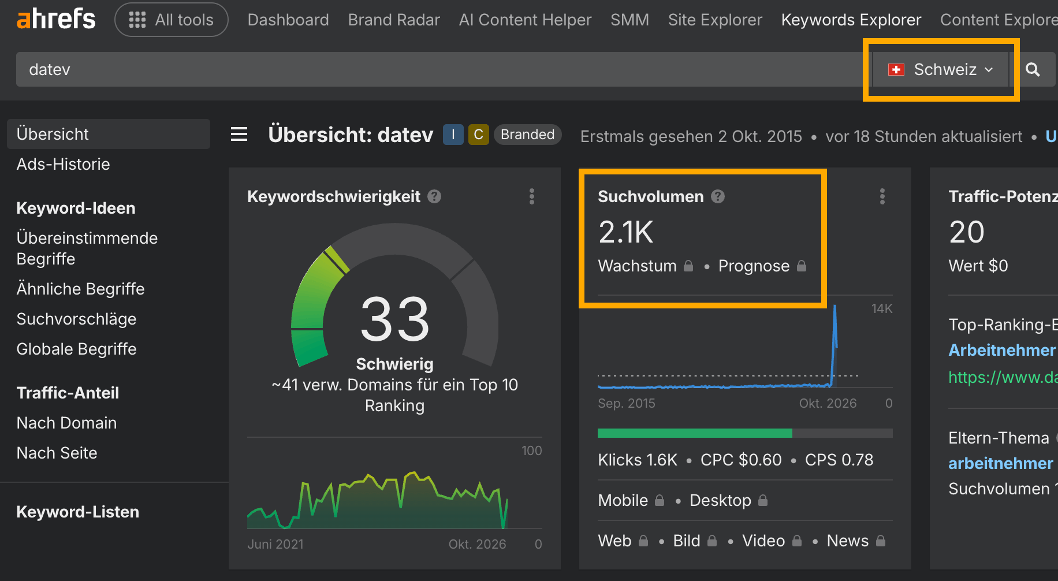
Task: Click the lock icon beside Video
Action: [797, 541]
